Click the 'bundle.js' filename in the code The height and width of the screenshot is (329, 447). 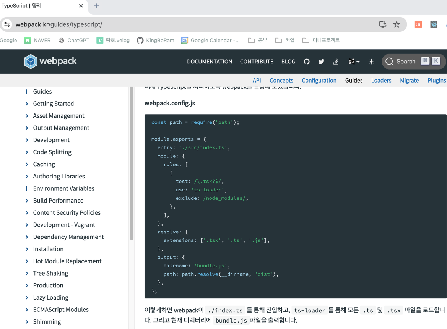[211, 266]
